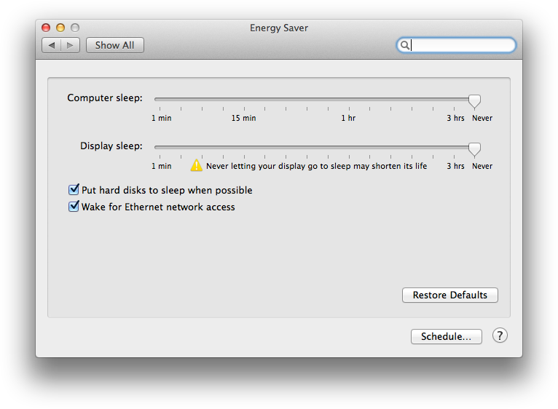Disable Wake for Ethernet network access
The height and width of the screenshot is (409, 558).
[x=74, y=207]
